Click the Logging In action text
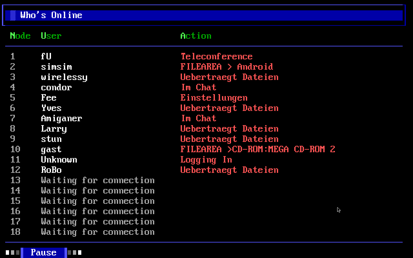 (206, 160)
